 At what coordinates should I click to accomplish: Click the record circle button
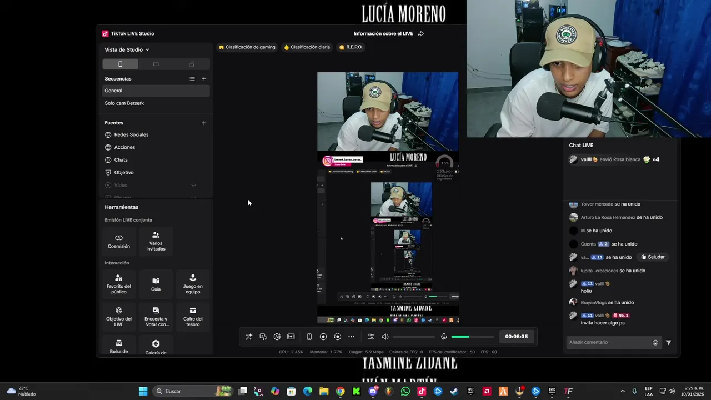tap(323, 337)
